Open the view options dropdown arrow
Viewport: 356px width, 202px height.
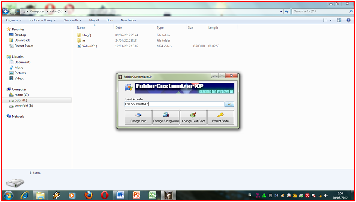[x=330, y=20]
